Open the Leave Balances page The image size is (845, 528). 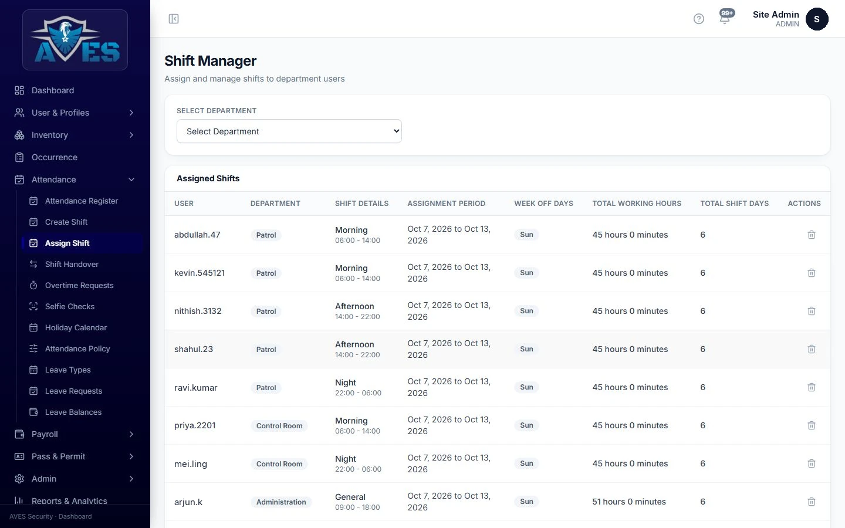pos(82,412)
